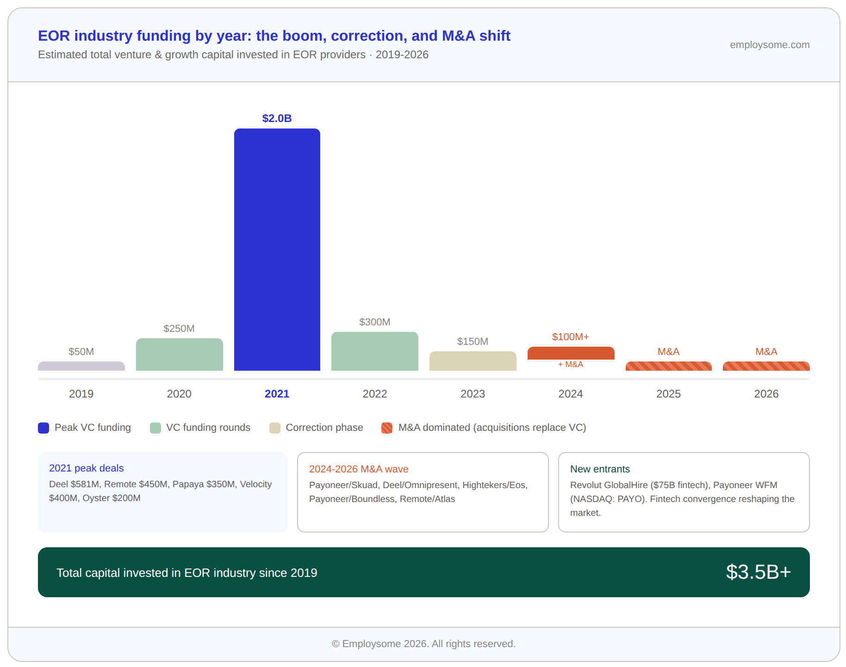Click the $50M bar for 2019
The height and width of the screenshot is (667, 846).
81,367
